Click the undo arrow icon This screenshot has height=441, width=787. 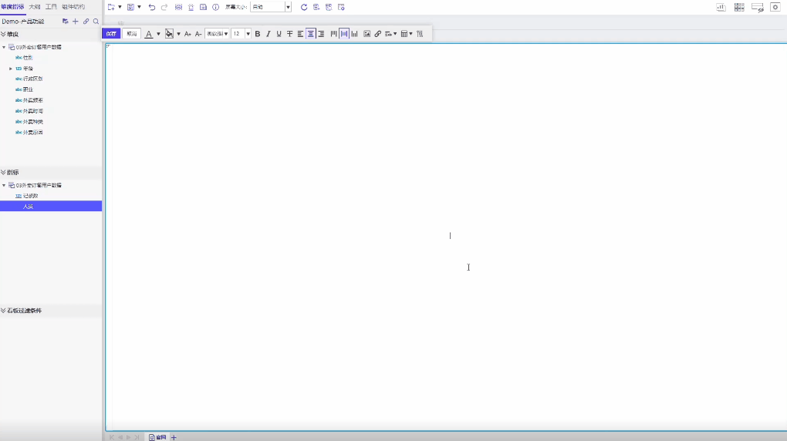(x=152, y=7)
